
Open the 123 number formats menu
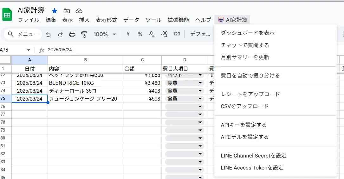coord(177,34)
